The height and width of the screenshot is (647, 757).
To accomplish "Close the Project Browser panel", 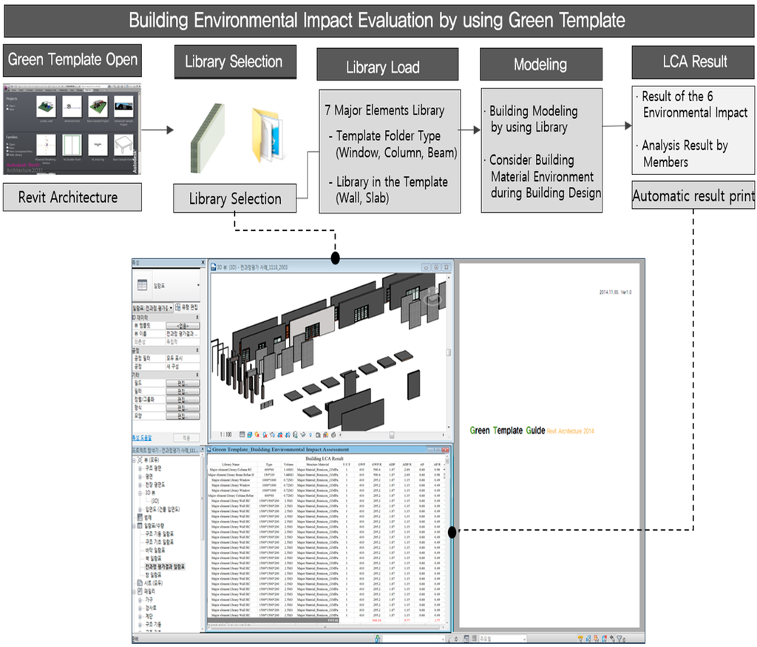I will pyautogui.click(x=203, y=449).
